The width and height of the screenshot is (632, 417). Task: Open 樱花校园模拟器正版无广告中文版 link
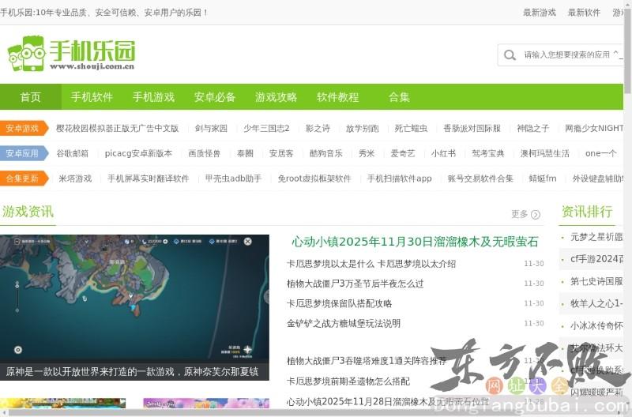117,129
